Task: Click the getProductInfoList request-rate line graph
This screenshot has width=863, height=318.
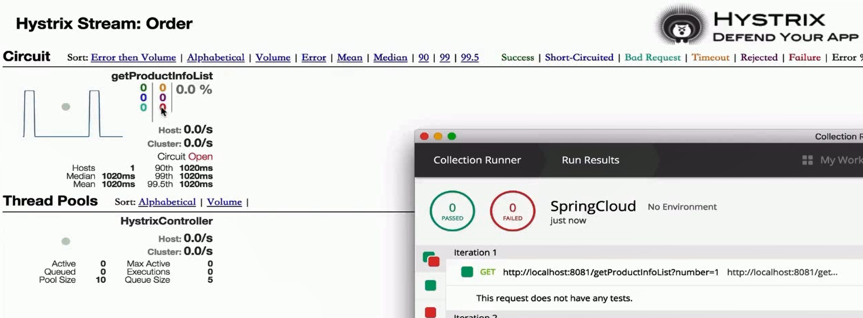Action: click(73, 113)
